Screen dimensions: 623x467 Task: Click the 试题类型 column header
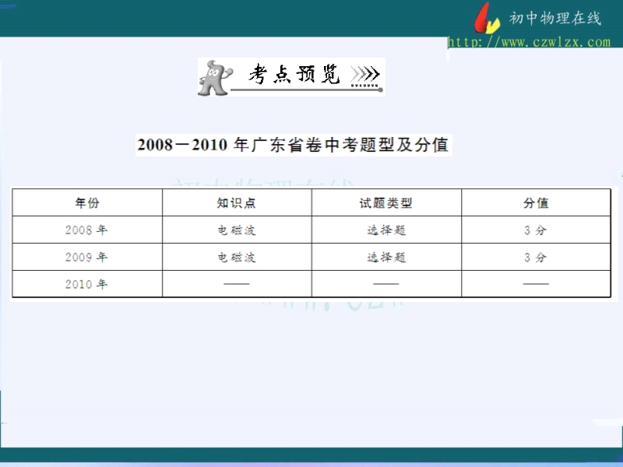386,203
